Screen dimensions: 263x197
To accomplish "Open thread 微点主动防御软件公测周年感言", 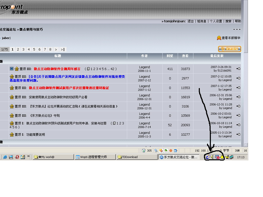I will [x=57, y=69].
